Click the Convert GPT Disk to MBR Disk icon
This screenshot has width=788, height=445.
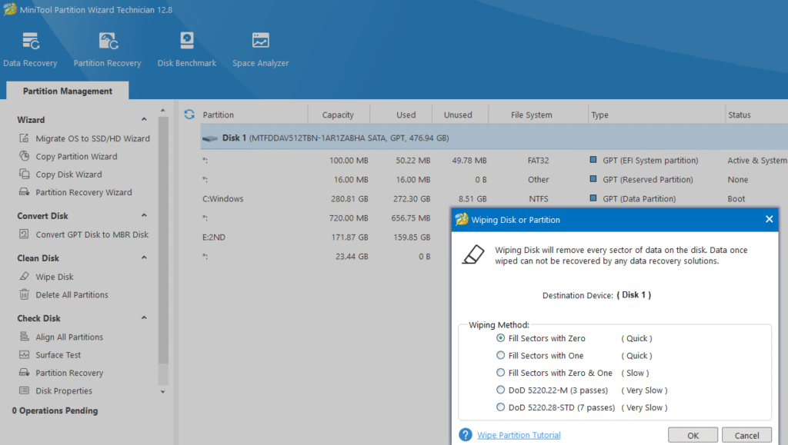(x=24, y=234)
